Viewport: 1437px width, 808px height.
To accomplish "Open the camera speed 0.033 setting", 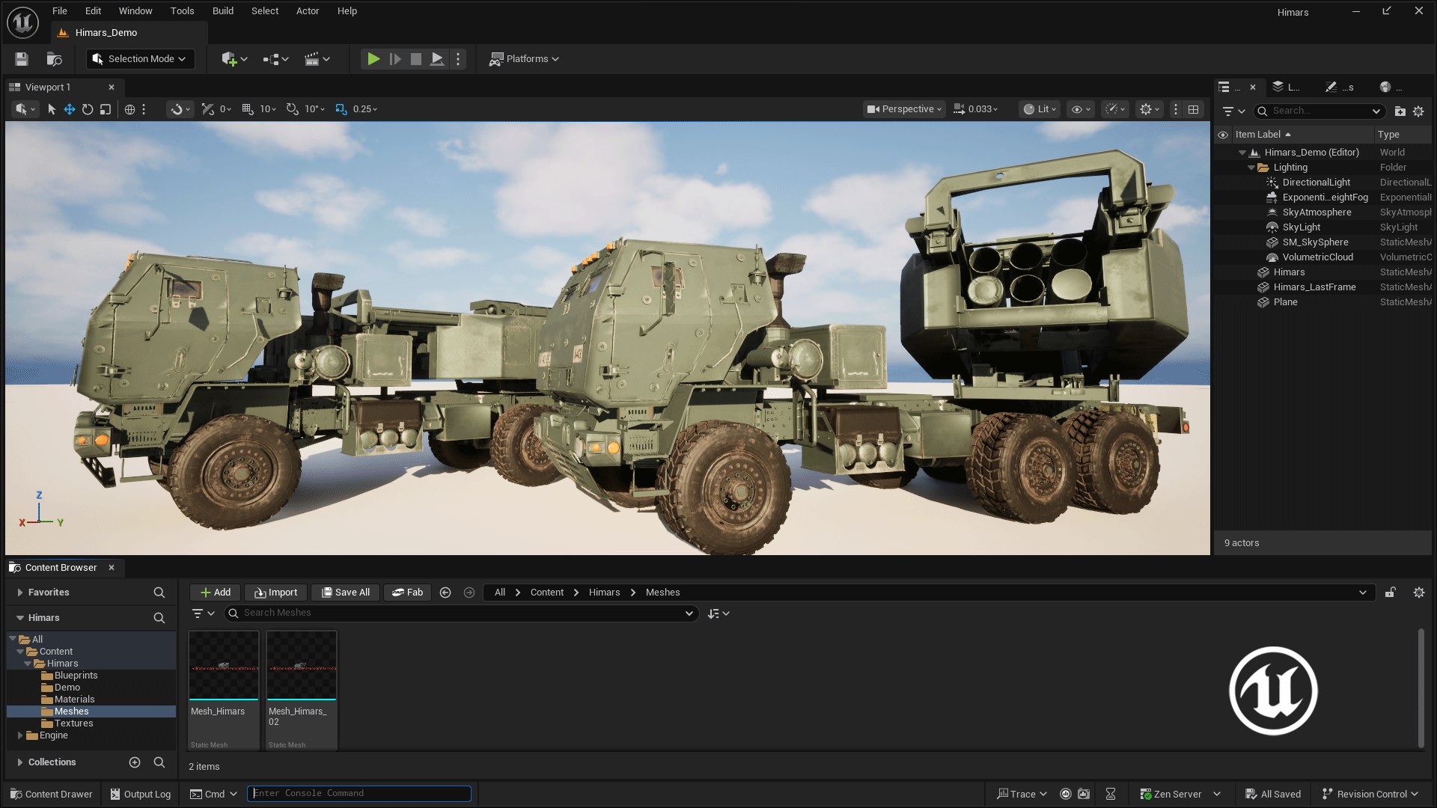I will point(976,109).
